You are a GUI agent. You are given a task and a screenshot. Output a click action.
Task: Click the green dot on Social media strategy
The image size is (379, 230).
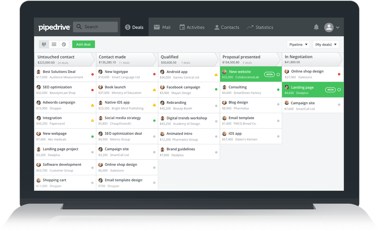click(154, 121)
